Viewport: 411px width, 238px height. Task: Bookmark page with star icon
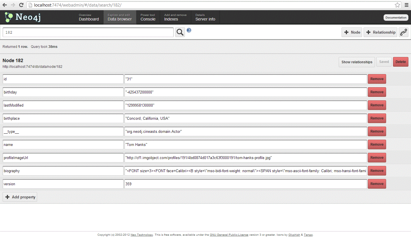pyautogui.click(x=397, y=5)
